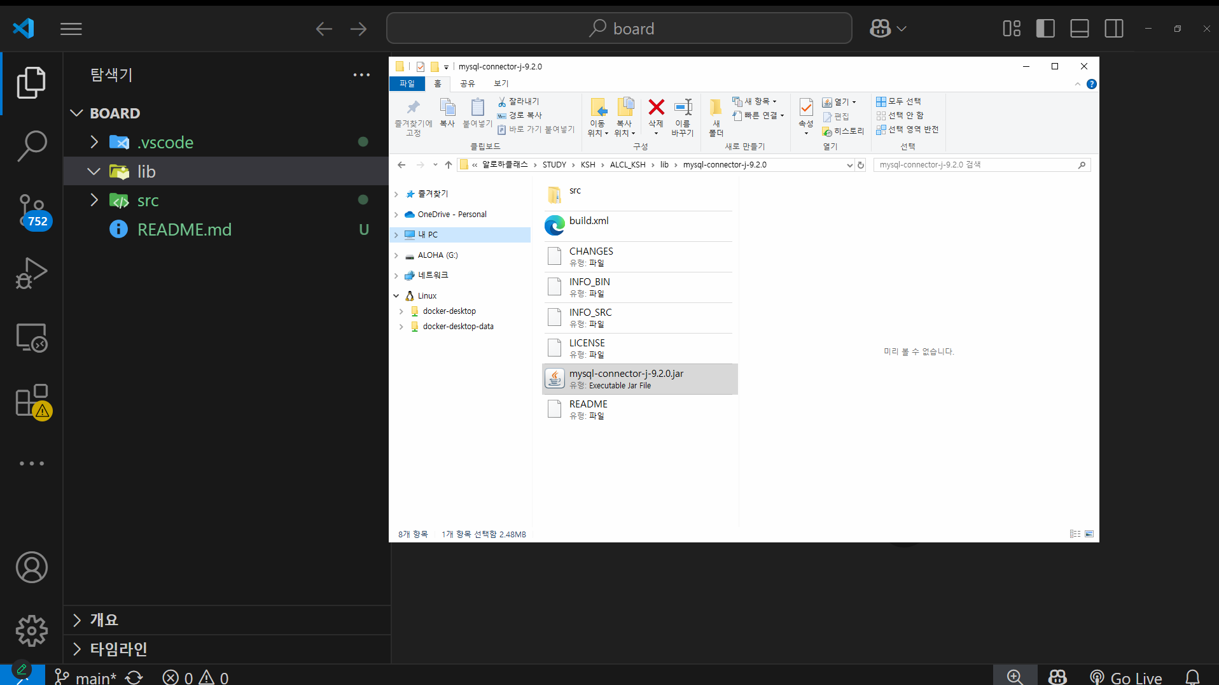Click the Delete (삭제) icon in ribbon

[656, 107]
